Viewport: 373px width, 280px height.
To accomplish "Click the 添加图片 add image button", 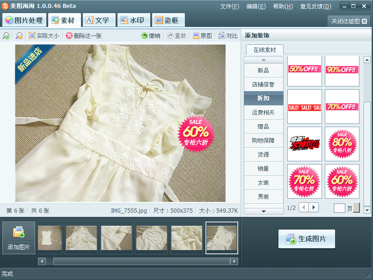I will (19, 238).
